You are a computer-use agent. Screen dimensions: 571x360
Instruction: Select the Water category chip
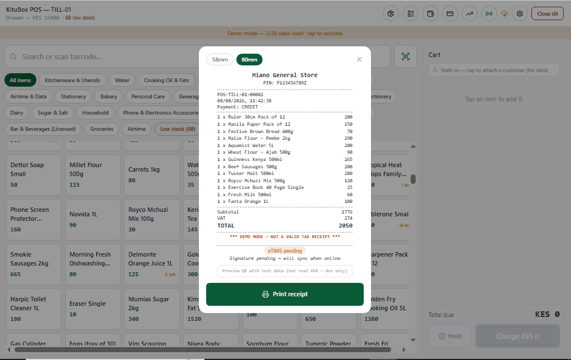(x=122, y=80)
